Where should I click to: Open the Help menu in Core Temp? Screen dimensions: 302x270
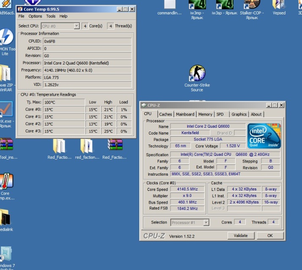pyautogui.click(x=63, y=16)
